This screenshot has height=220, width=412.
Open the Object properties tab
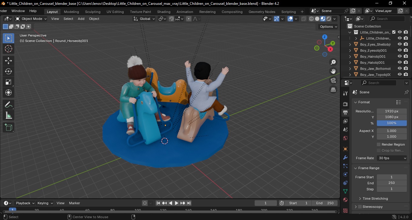click(345, 149)
